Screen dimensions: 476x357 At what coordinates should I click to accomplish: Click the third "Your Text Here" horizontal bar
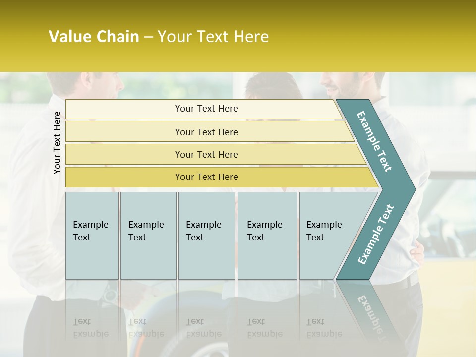[x=206, y=154]
